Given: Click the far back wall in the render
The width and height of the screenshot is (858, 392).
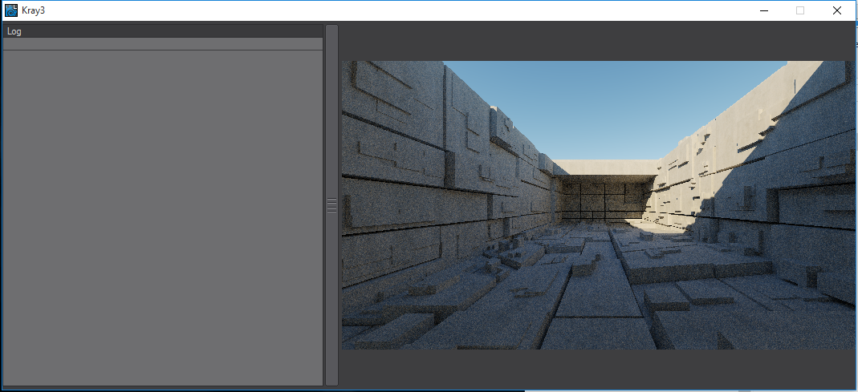Looking at the screenshot, I should coord(604,199).
